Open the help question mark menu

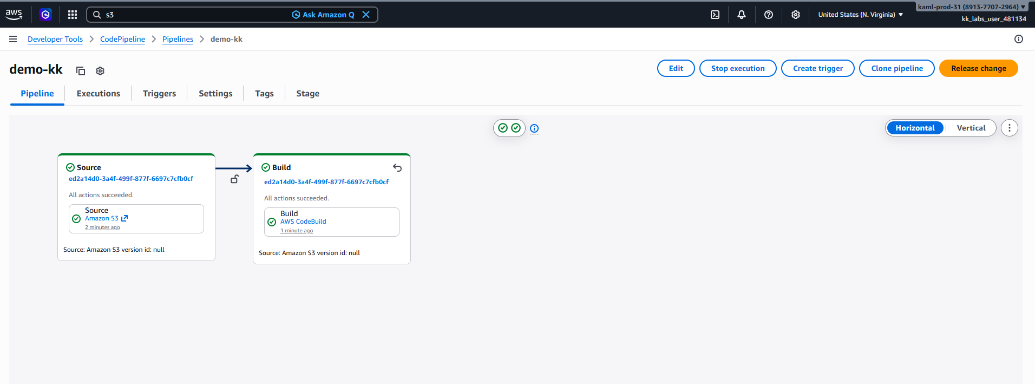769,15
